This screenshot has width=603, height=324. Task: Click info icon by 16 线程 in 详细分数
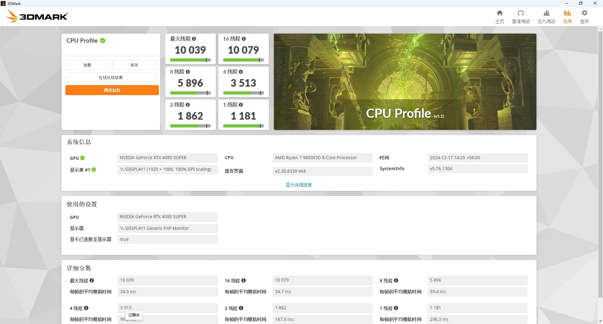coord(243,280)
